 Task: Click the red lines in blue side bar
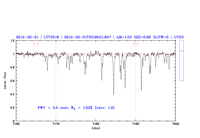pos(181,51)
